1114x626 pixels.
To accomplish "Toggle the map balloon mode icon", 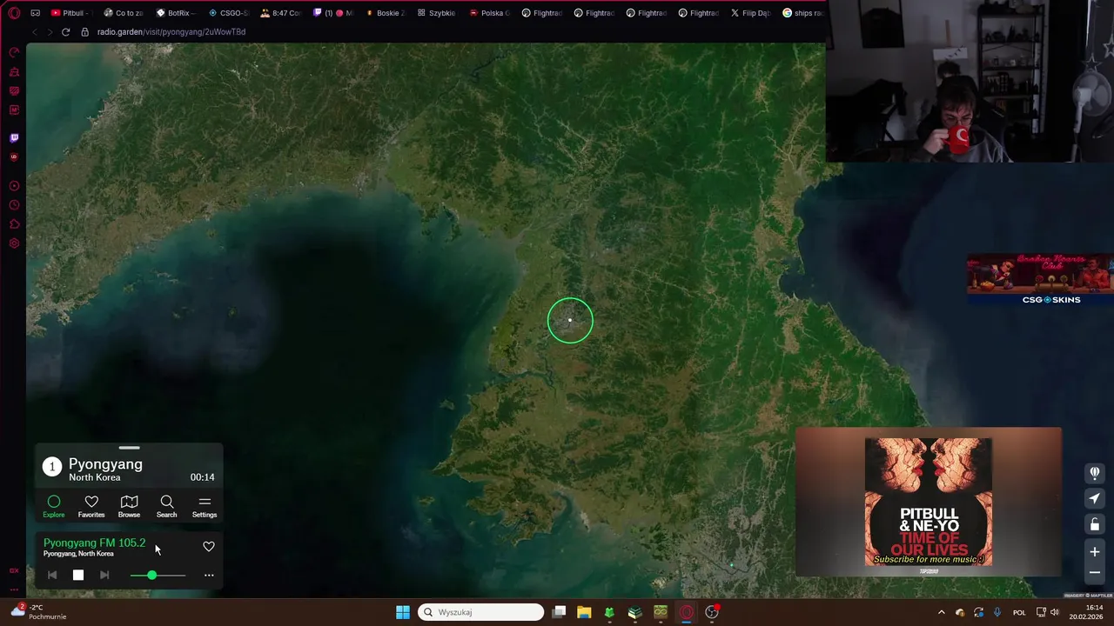I will tap(1095, 473).
